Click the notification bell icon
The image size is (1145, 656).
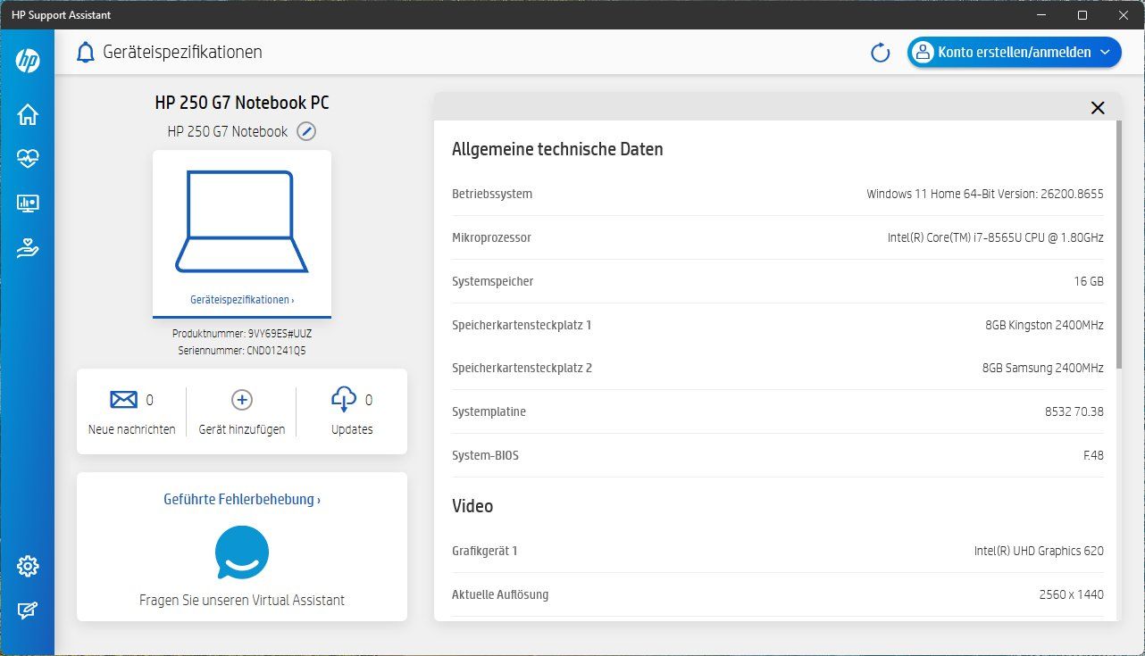click(86, 53)
